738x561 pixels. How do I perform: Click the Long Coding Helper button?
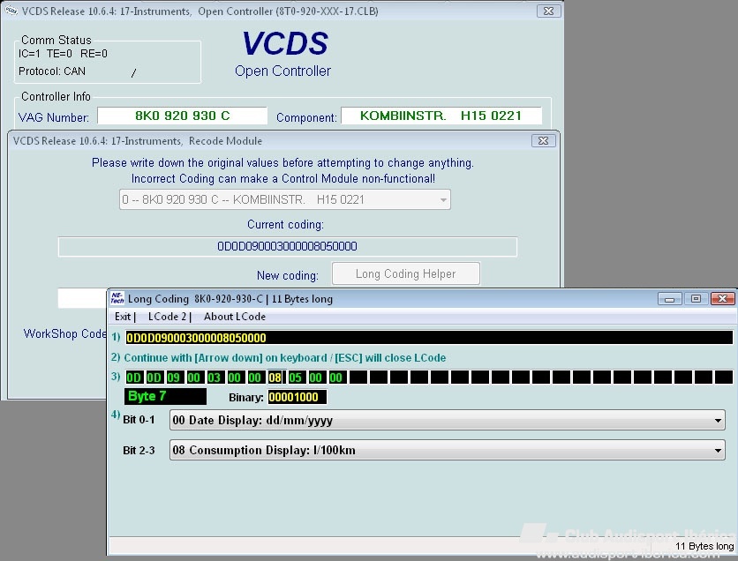click(x=406, y=273)
